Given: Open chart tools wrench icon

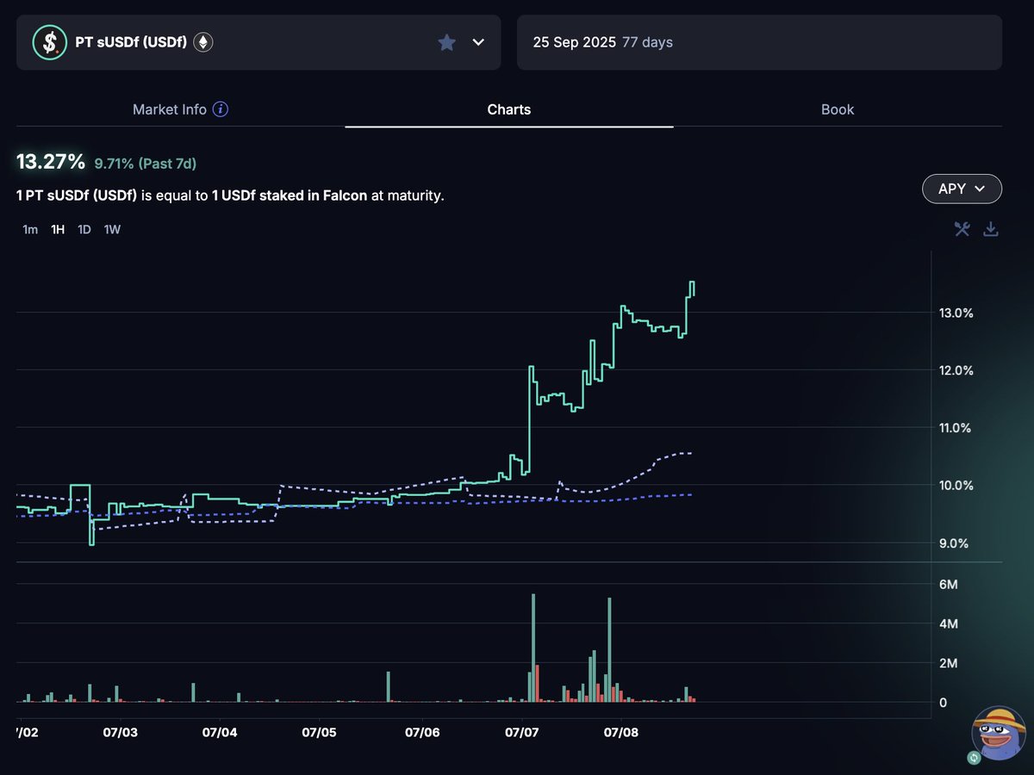Looking at the screenshot, I should 962,229.
